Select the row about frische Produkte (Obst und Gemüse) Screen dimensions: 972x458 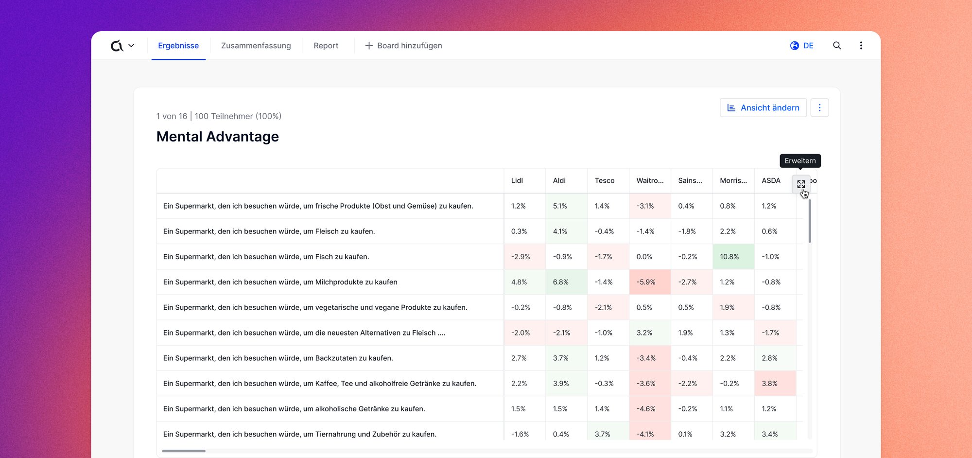click(x=330, y=206)
